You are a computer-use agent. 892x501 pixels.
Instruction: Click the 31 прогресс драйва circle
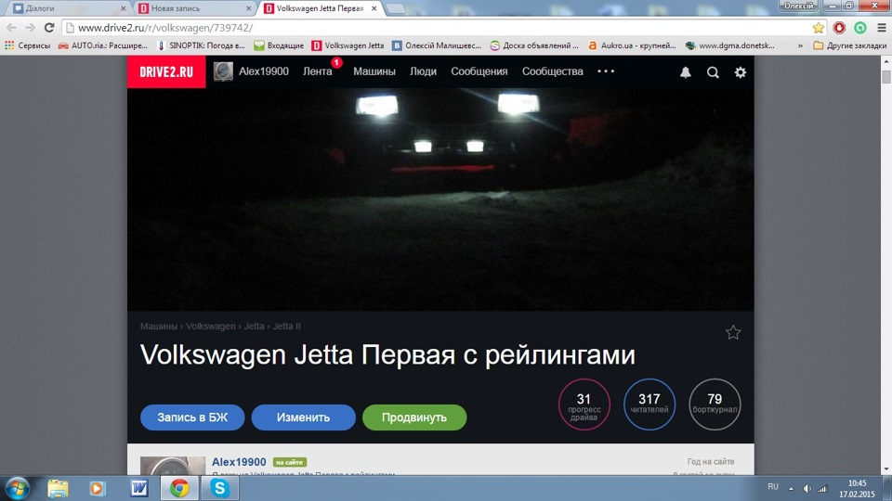(x=584, y=405)
